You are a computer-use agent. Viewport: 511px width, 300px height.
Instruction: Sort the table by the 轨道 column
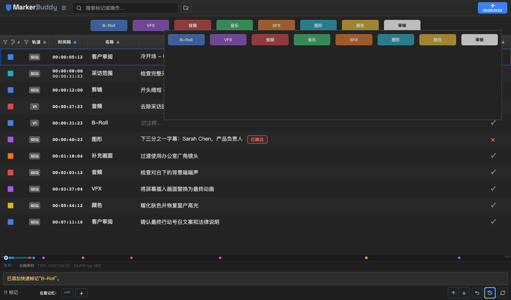[x=39, y=42]
